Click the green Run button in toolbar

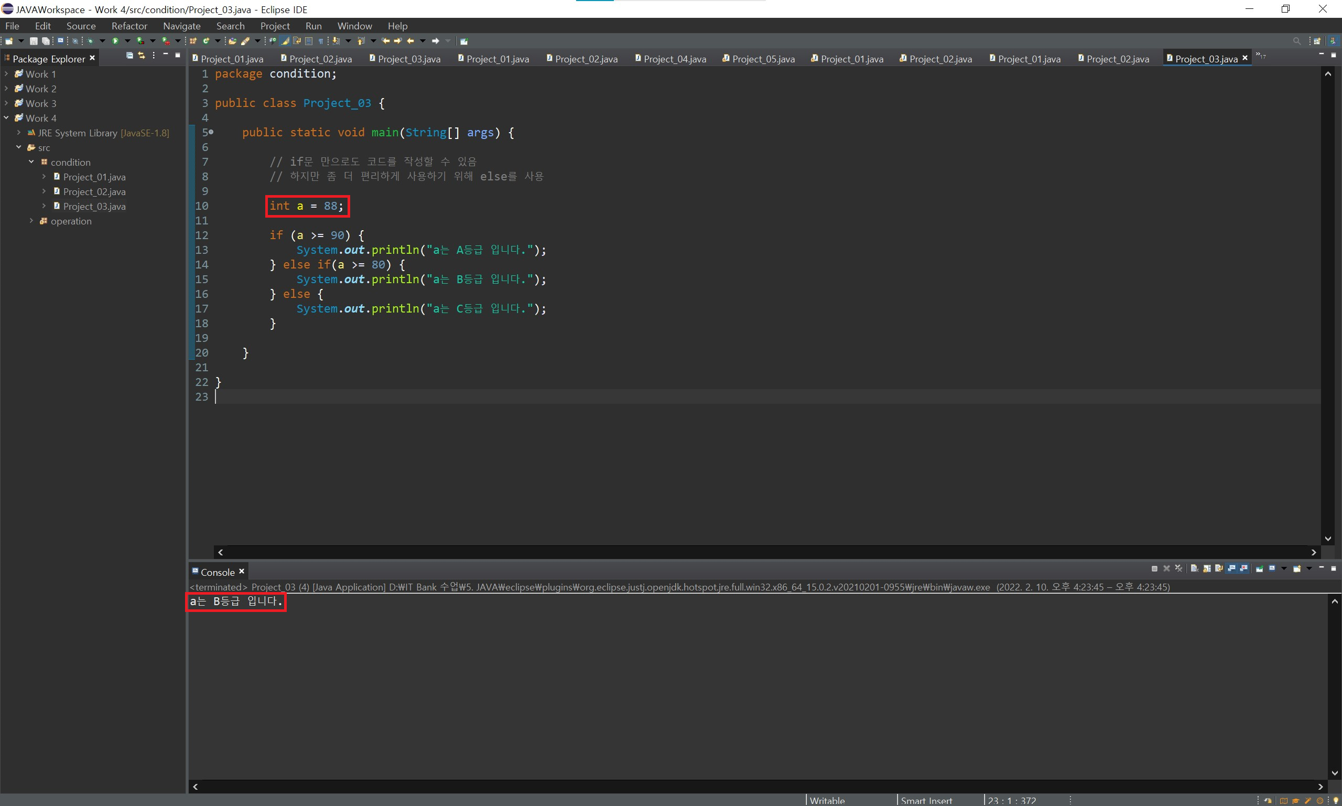pyautogui.click(x=115, y=41)
